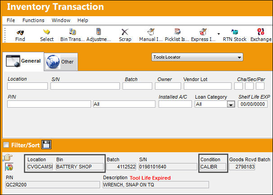Click the Select toolbar icon
Image resolution: width=273 pixels, height=195 pixels.
[46, 32]
